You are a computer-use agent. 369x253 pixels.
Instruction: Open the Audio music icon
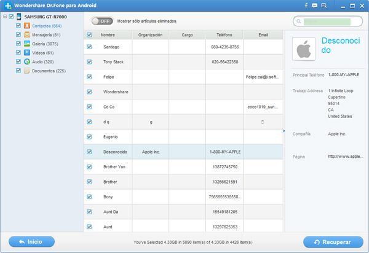pyautogui.click(x=27, y=61)
